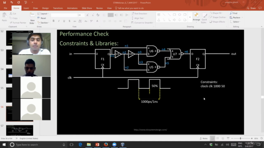Screen dimensions: 264x148
Task: Adjust the zoom slider handle
Action: (240, 139)
